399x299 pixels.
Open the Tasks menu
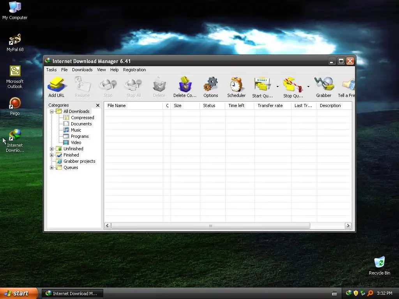(51, 70)
